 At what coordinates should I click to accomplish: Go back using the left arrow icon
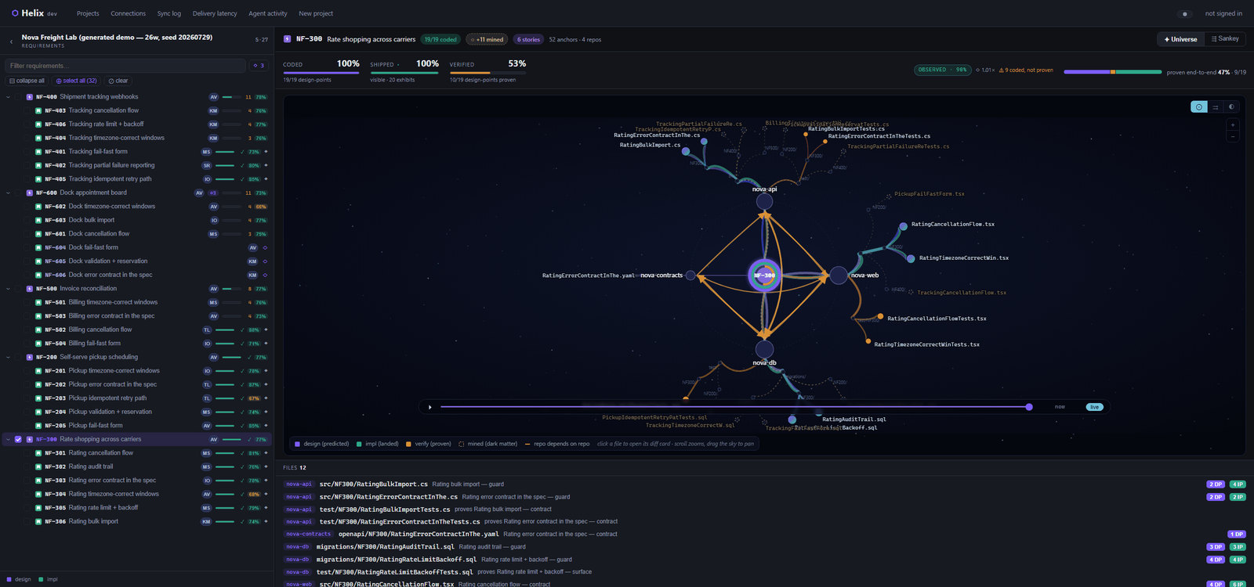pos(11,41)
